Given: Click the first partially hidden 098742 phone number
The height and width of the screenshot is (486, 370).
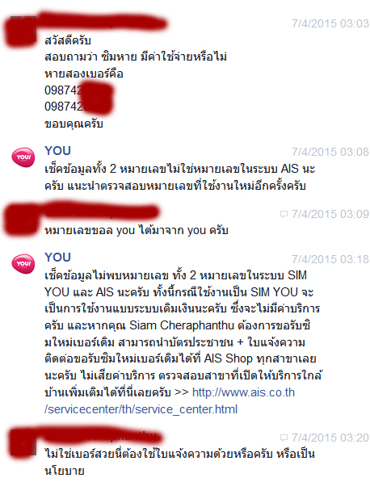Looking at the screenshot, I should click(78, 90).
